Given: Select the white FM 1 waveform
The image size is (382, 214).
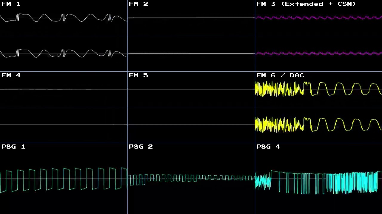Looking at the screenshot, I should [x=64, y=36].
